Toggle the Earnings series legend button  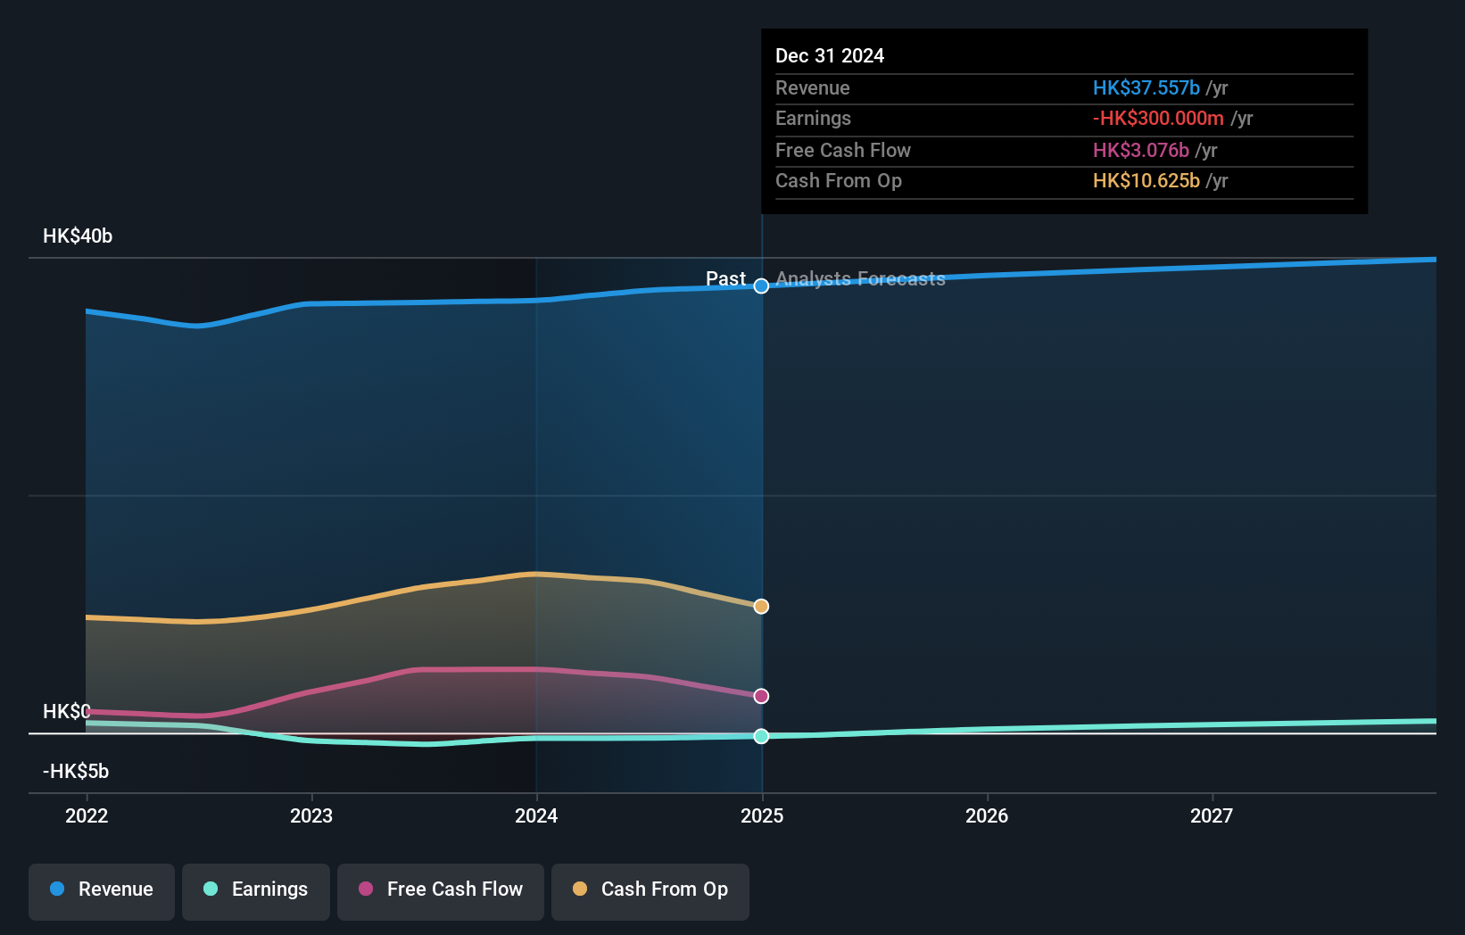[x=256, y=891]
